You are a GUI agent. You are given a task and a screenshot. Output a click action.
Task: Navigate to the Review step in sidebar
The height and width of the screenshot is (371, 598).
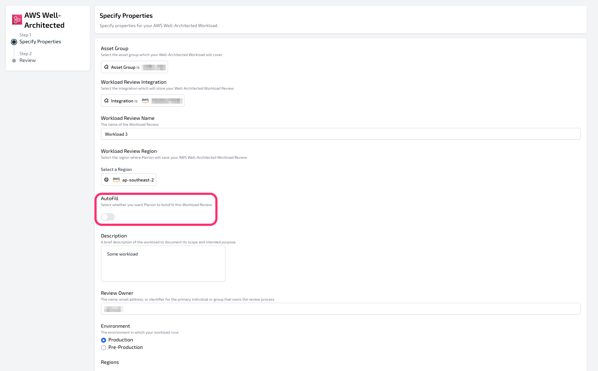pos(28,60)
